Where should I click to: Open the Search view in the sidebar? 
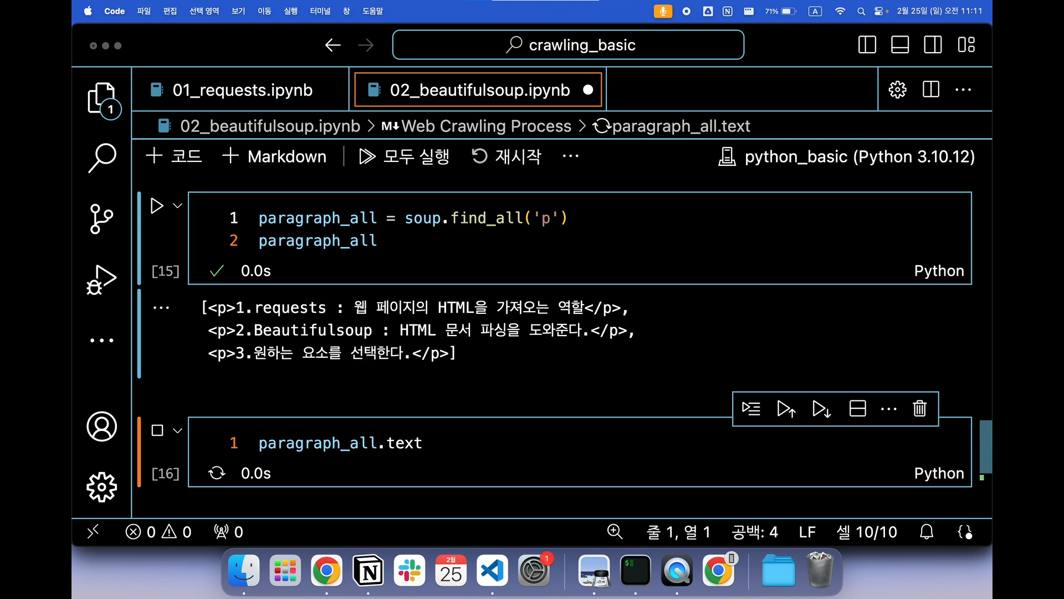(x=102, y=158)
